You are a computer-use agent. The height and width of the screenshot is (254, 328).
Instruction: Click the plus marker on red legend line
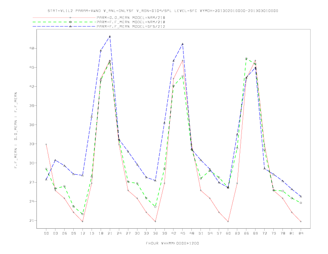click(70, 17)
